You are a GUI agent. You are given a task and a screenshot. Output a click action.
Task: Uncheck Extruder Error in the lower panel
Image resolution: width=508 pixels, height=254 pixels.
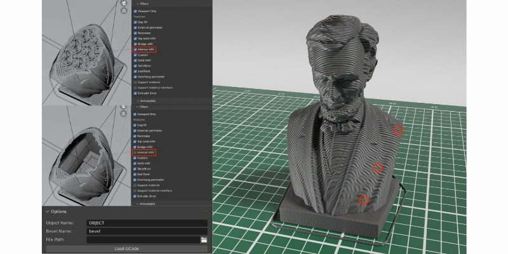[x=135, y=196]
